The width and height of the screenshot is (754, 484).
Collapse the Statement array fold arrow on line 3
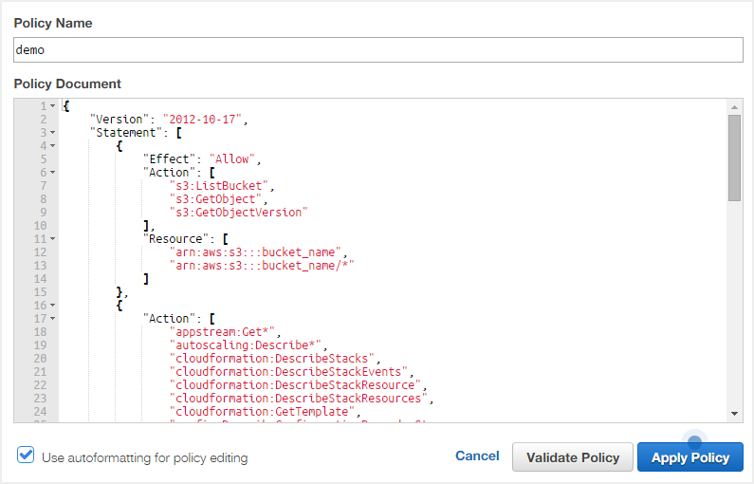click(52, 133)
